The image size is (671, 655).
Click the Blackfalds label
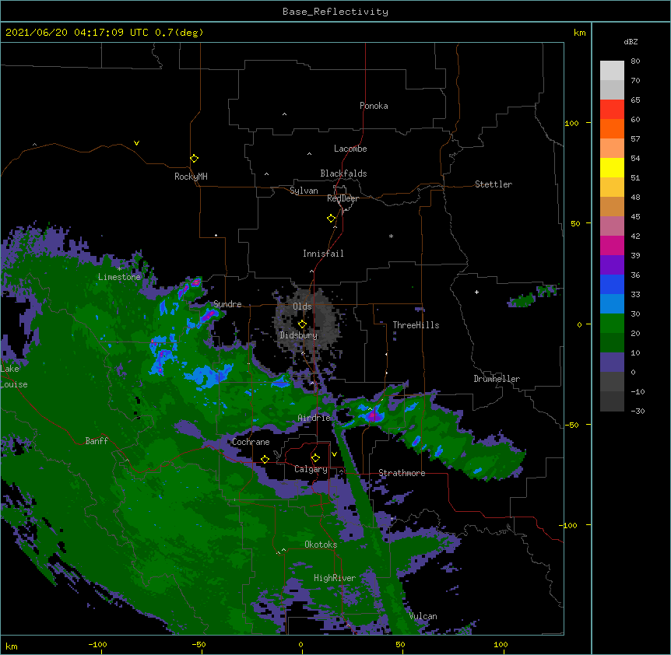343,173
